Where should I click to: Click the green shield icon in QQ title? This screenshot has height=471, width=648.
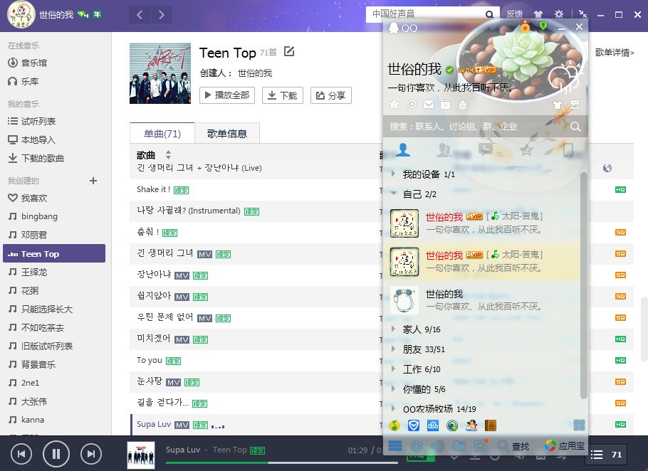[x=543, y=26]
